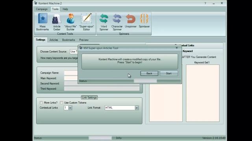Click the text area left of Keyword-Set 1
Viewport: 252px width, 141px height.
tap(166, 103)
